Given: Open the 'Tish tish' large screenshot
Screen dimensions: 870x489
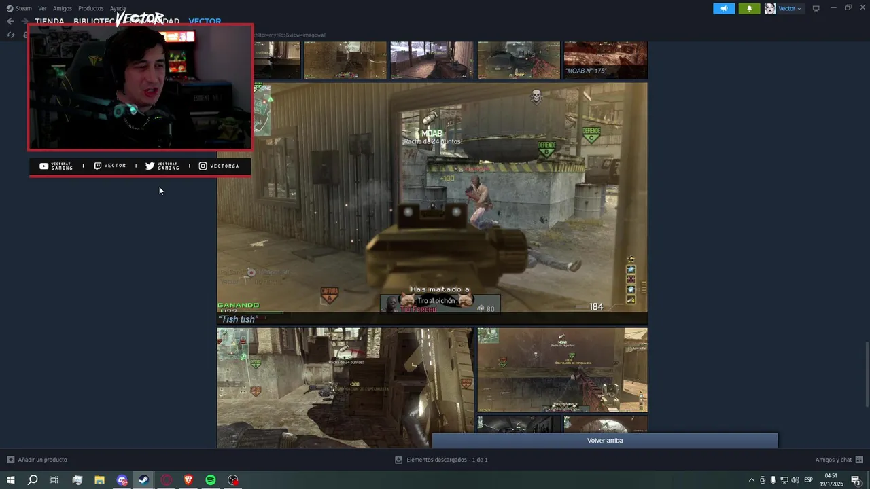Looking at the screenshot, I should (432, 204).
